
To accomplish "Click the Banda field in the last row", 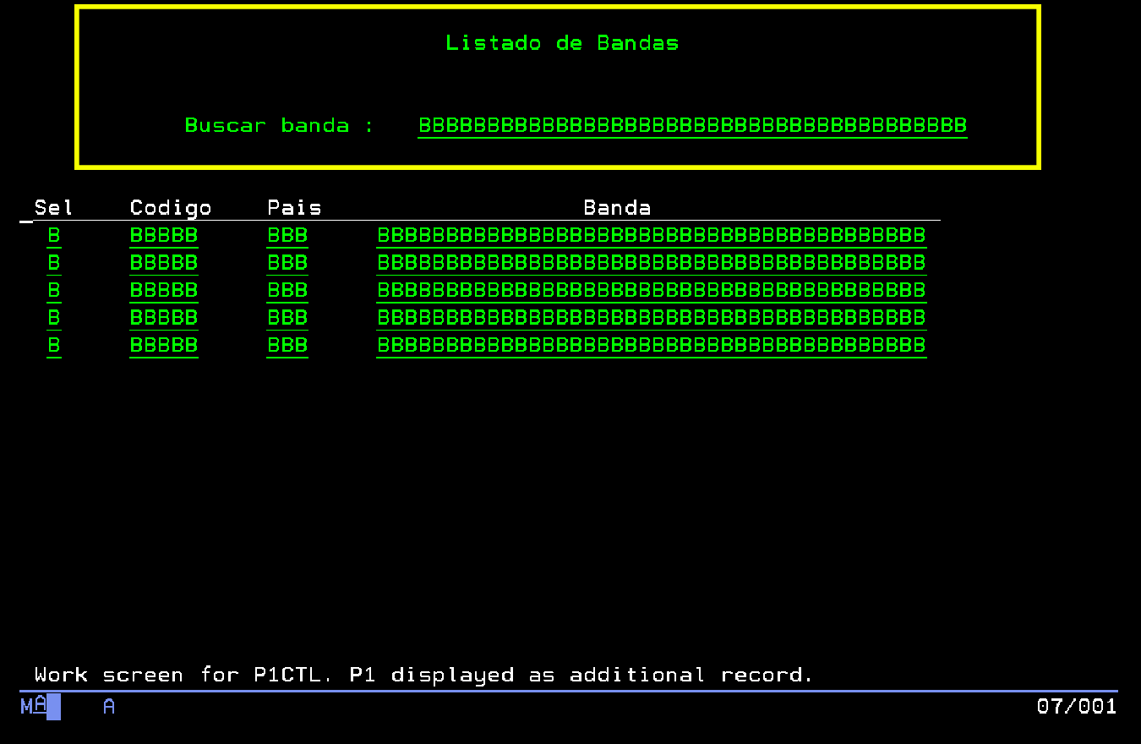I will pyautogui.click(x=651, y=345).
